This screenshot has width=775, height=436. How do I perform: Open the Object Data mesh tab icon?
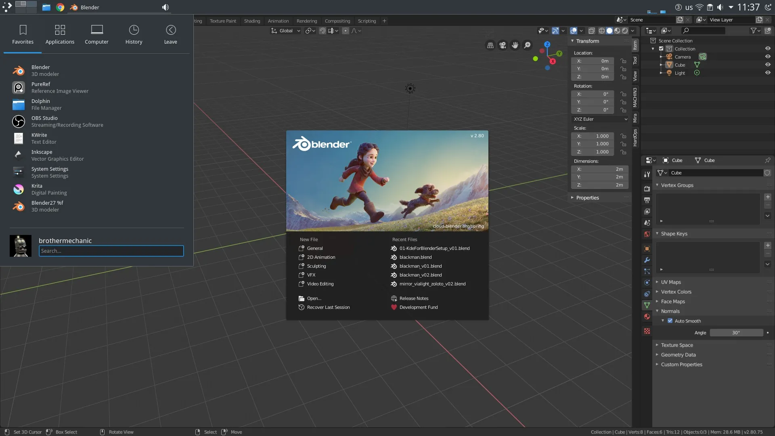[x=647, y=305]
